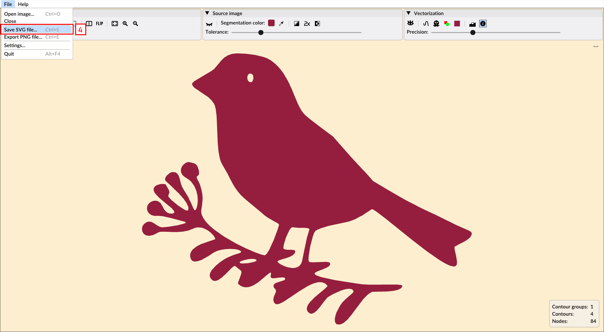Collapse the Source image panel

(x=207, y=13)
